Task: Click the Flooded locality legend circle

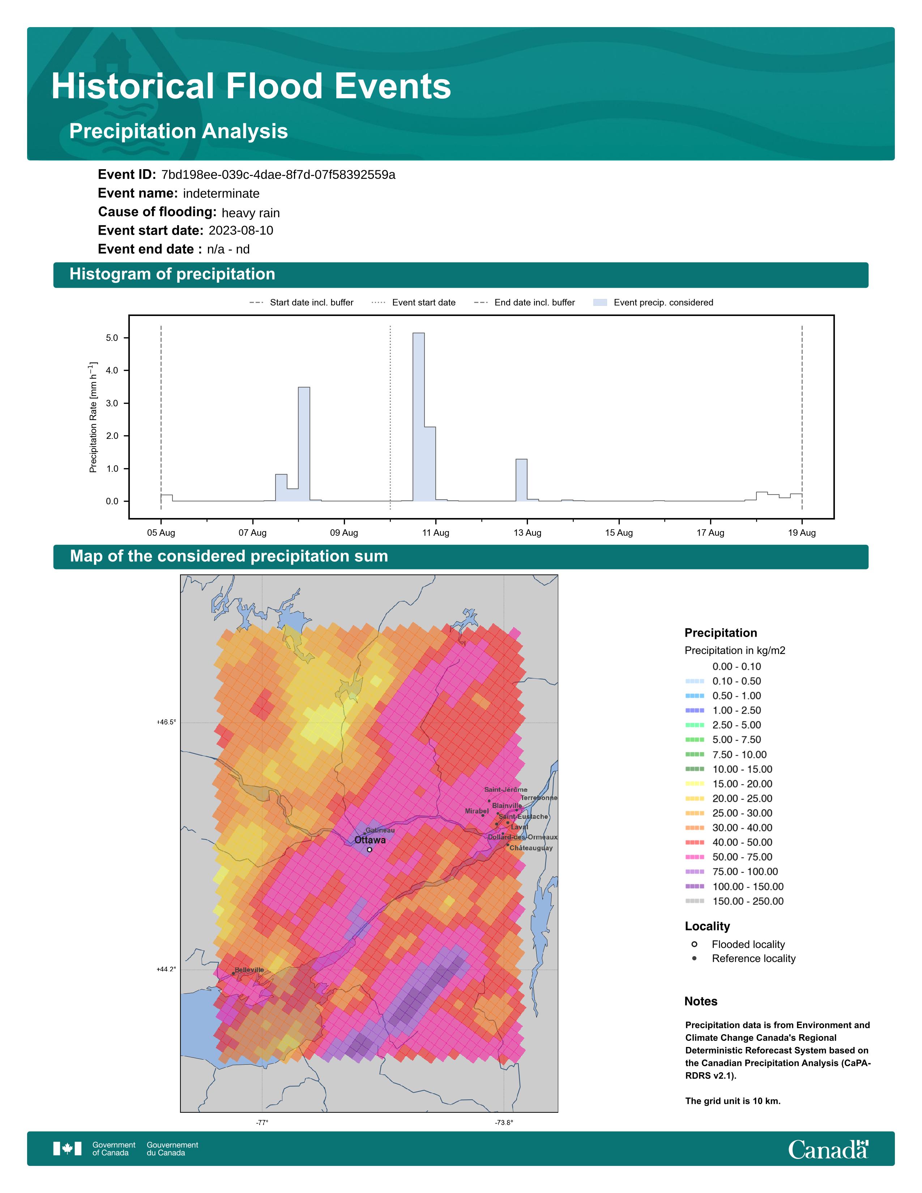Action: (x=694, y=944)
